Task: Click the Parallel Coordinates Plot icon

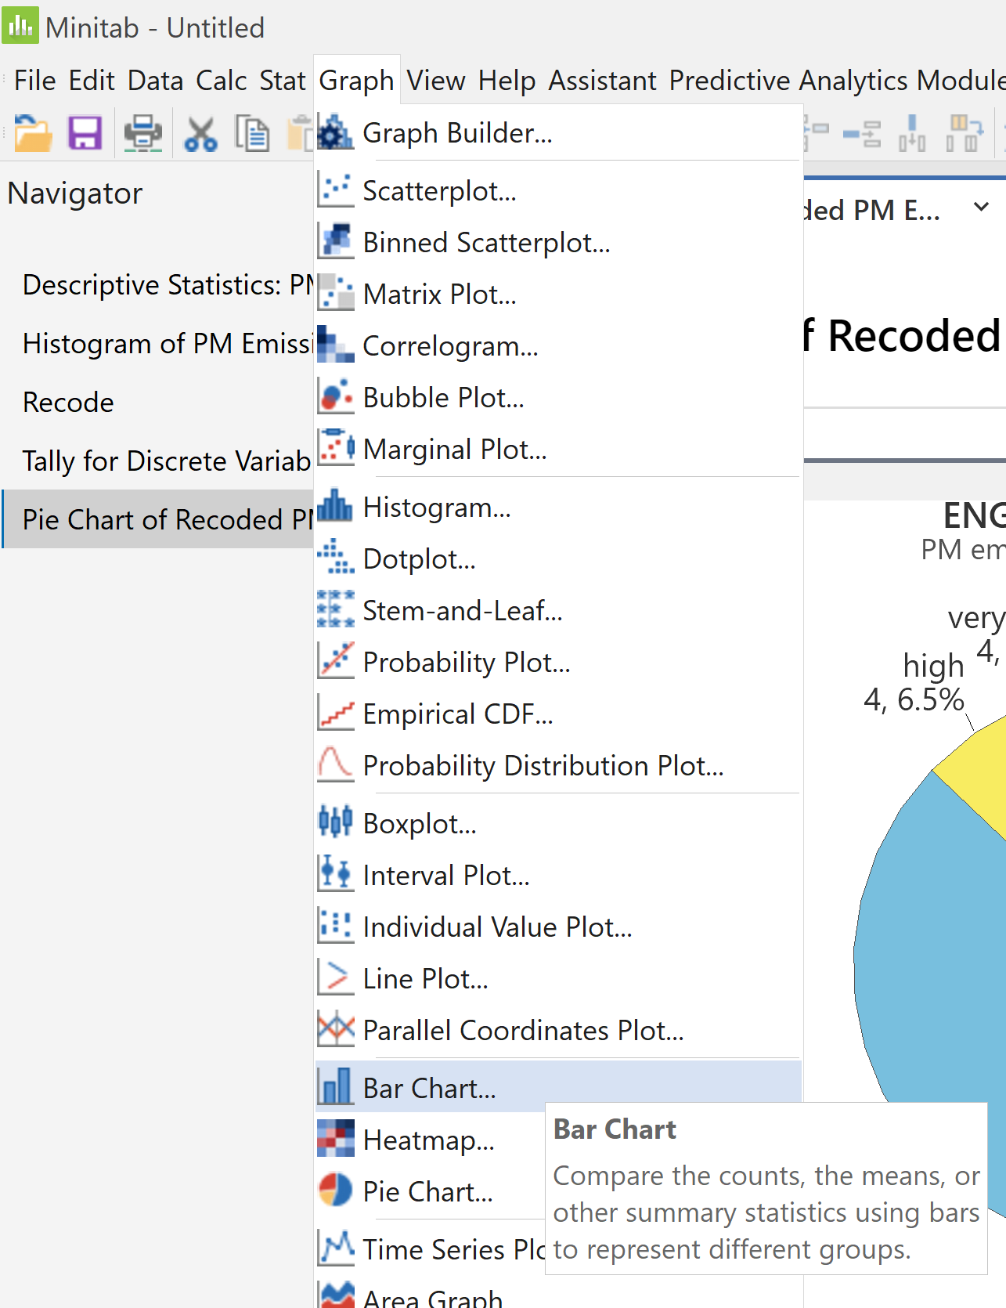Action: [x=336, y=1030]
